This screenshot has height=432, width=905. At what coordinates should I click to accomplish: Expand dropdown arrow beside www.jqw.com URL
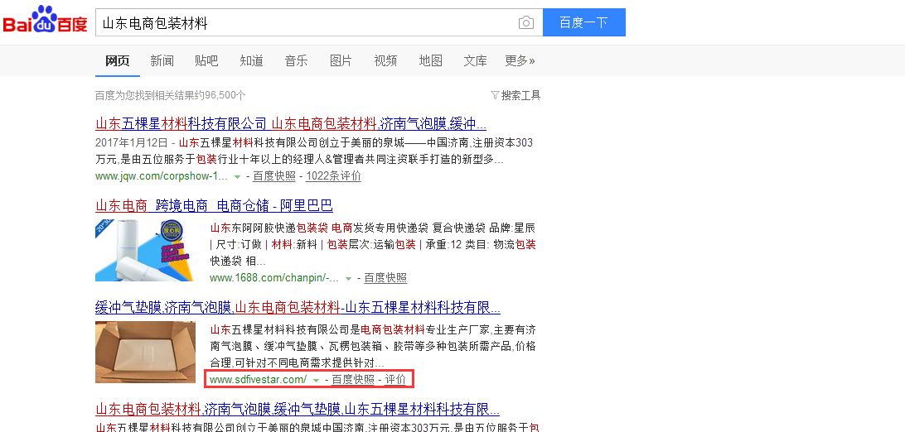[237, 176]
